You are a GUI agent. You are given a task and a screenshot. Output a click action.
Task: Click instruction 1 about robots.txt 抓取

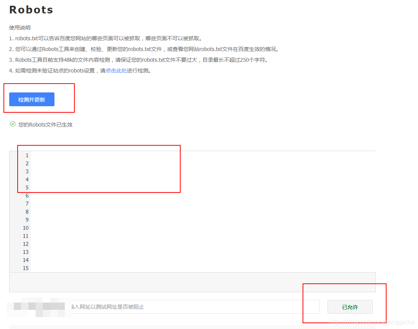click(106, 38)
